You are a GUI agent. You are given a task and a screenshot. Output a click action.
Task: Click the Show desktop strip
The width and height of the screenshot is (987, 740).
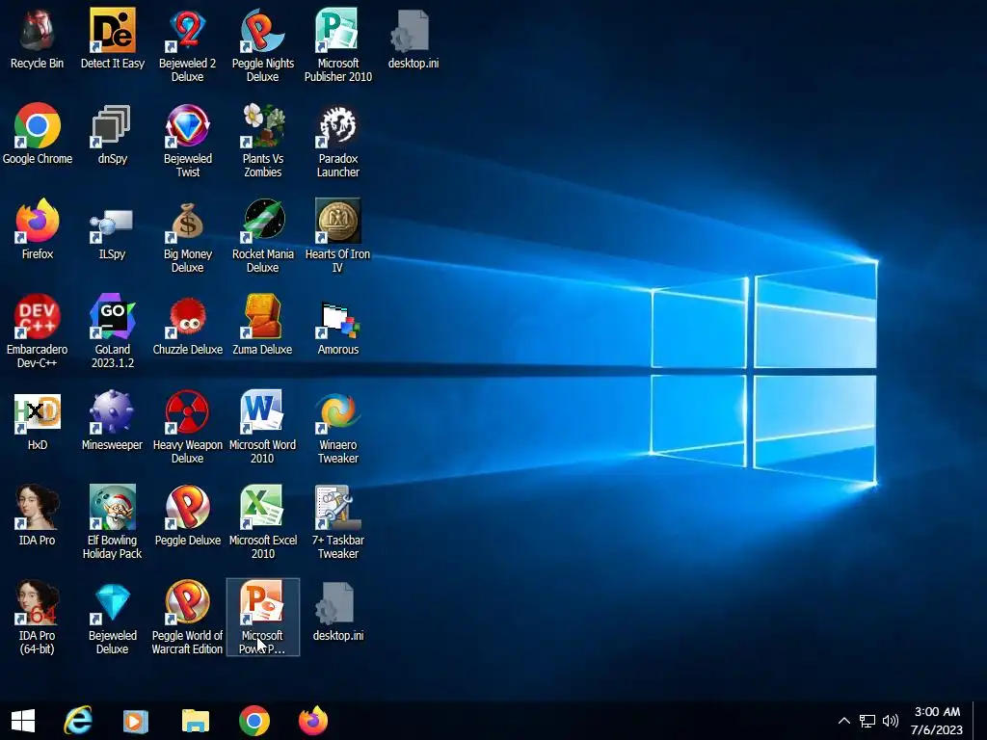(x=980, y=721)
